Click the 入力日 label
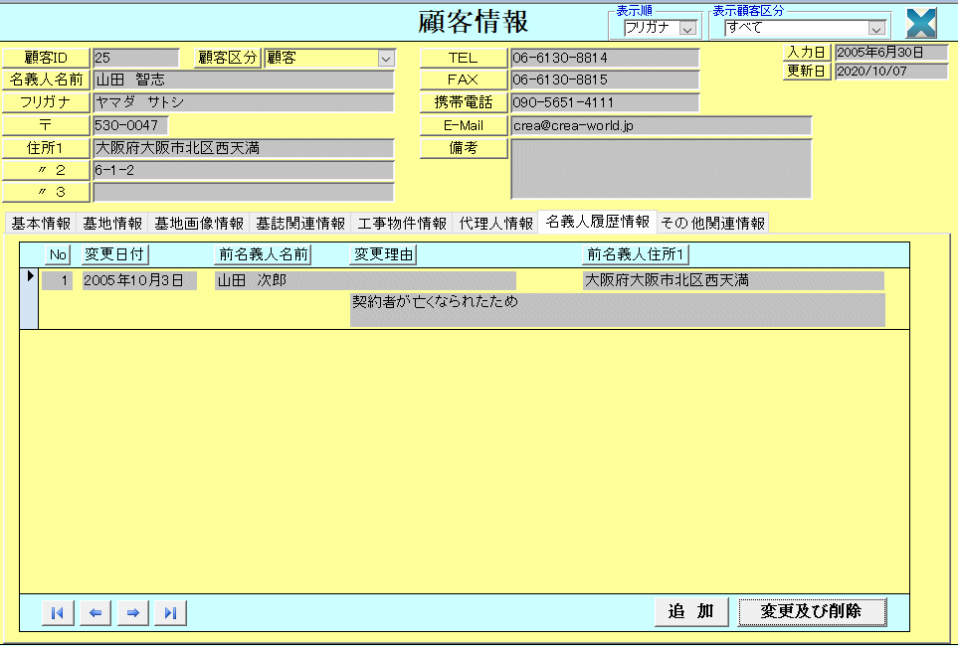 click(x=807, y=53)
